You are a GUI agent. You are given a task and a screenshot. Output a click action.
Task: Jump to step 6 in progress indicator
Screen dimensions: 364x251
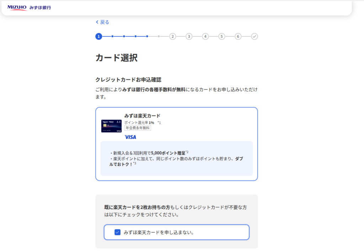click(x=238, y=36)
